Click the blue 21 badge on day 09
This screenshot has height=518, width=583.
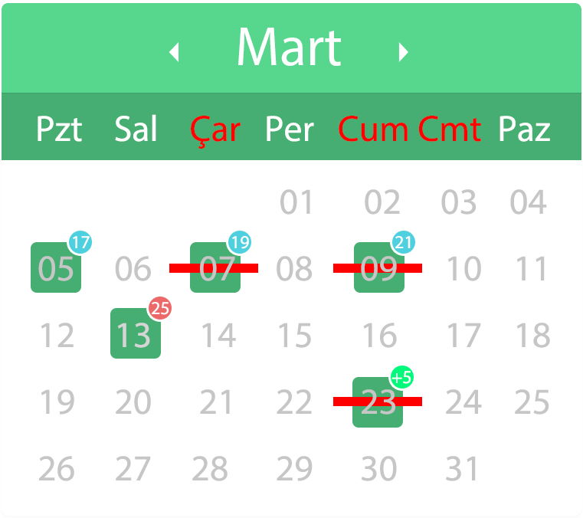pos(404,243)
